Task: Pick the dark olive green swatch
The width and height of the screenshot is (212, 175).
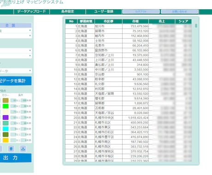Action: (x=6, y=134)
